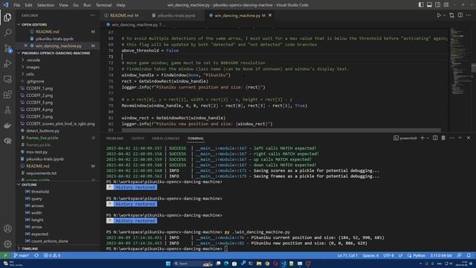Switch to the pikuniku-trials.ipynb tab
Viewport: 476px width, 268px height.
[x=176, y=15]
